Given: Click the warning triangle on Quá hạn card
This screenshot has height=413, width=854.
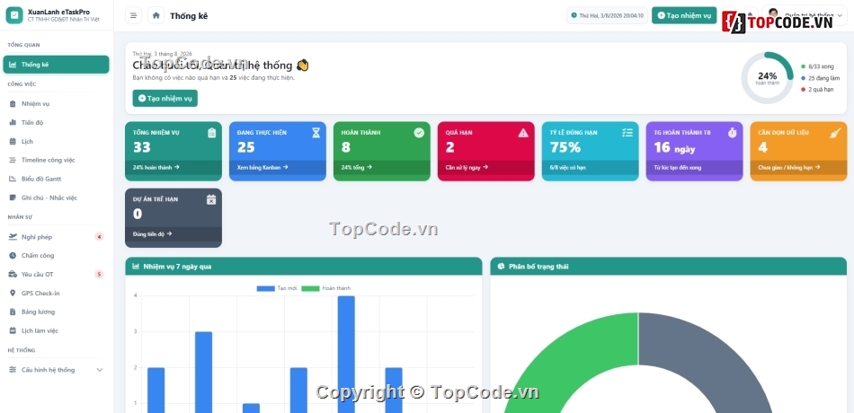Looking at the screenshot, I should click(523, 133).
